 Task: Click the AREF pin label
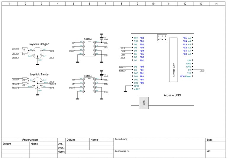pyautogui.click(x=137, y=89)
